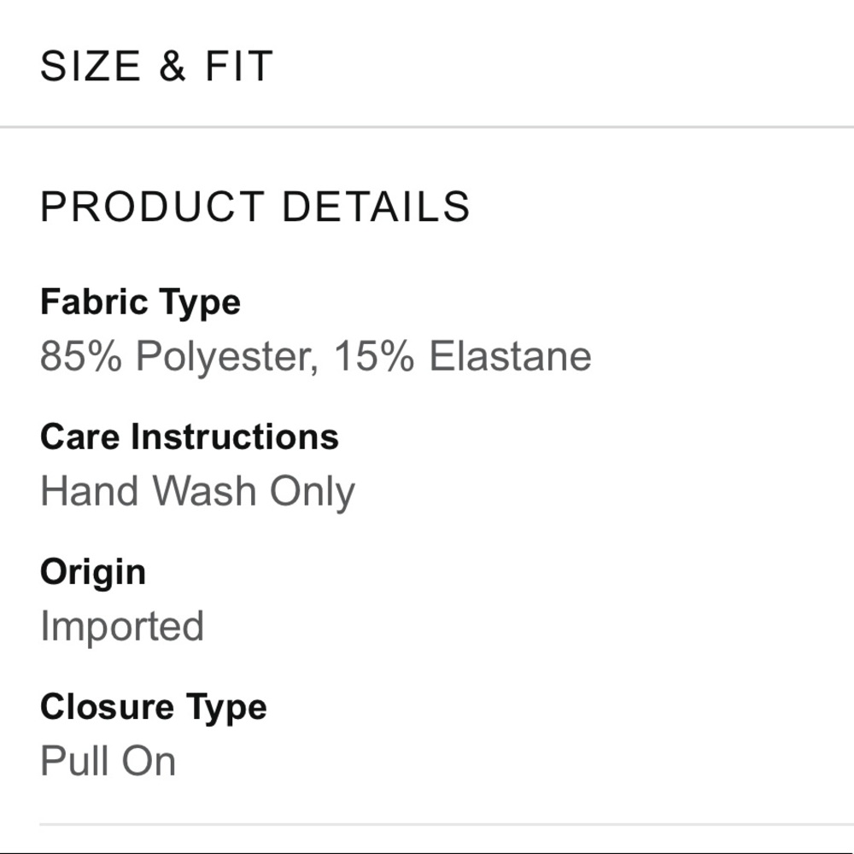Expand the SIZE & FIT section
This screenshot has height=854, width=854.
156,67
